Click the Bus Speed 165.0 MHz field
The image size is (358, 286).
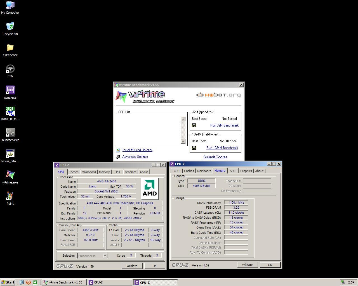coord(90,240)
